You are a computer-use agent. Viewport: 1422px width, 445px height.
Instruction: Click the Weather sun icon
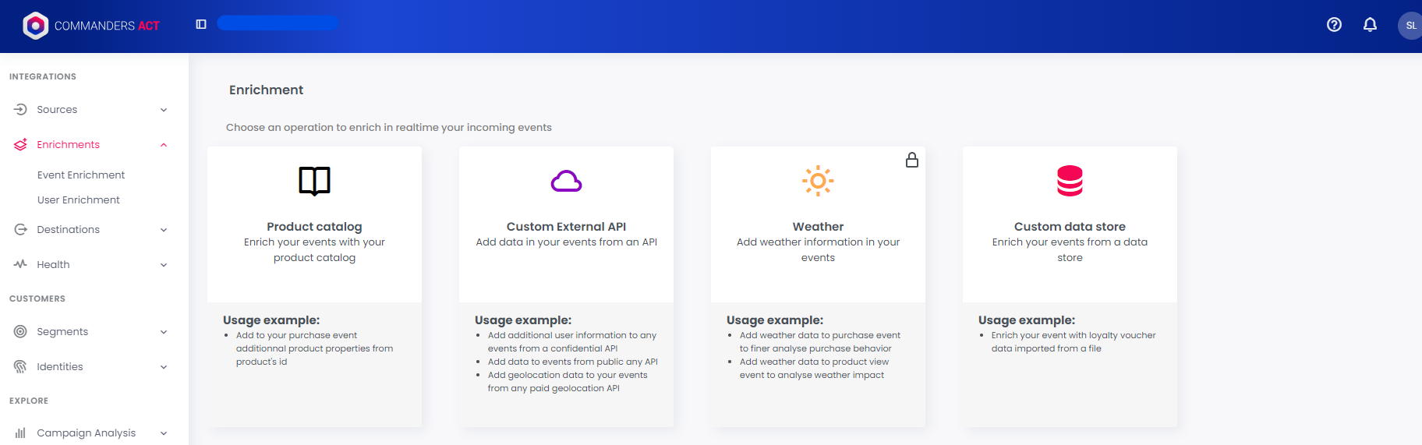pyautogui.click(x=818, y=181)
